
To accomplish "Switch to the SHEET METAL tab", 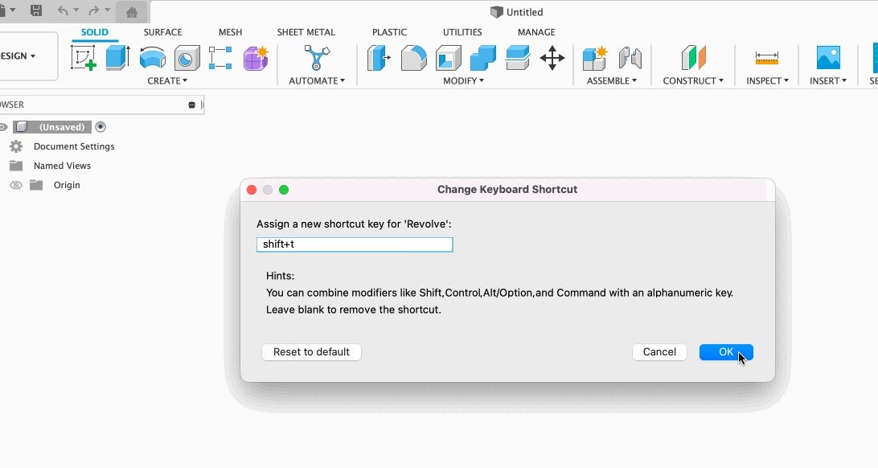I will coord(306,32).
